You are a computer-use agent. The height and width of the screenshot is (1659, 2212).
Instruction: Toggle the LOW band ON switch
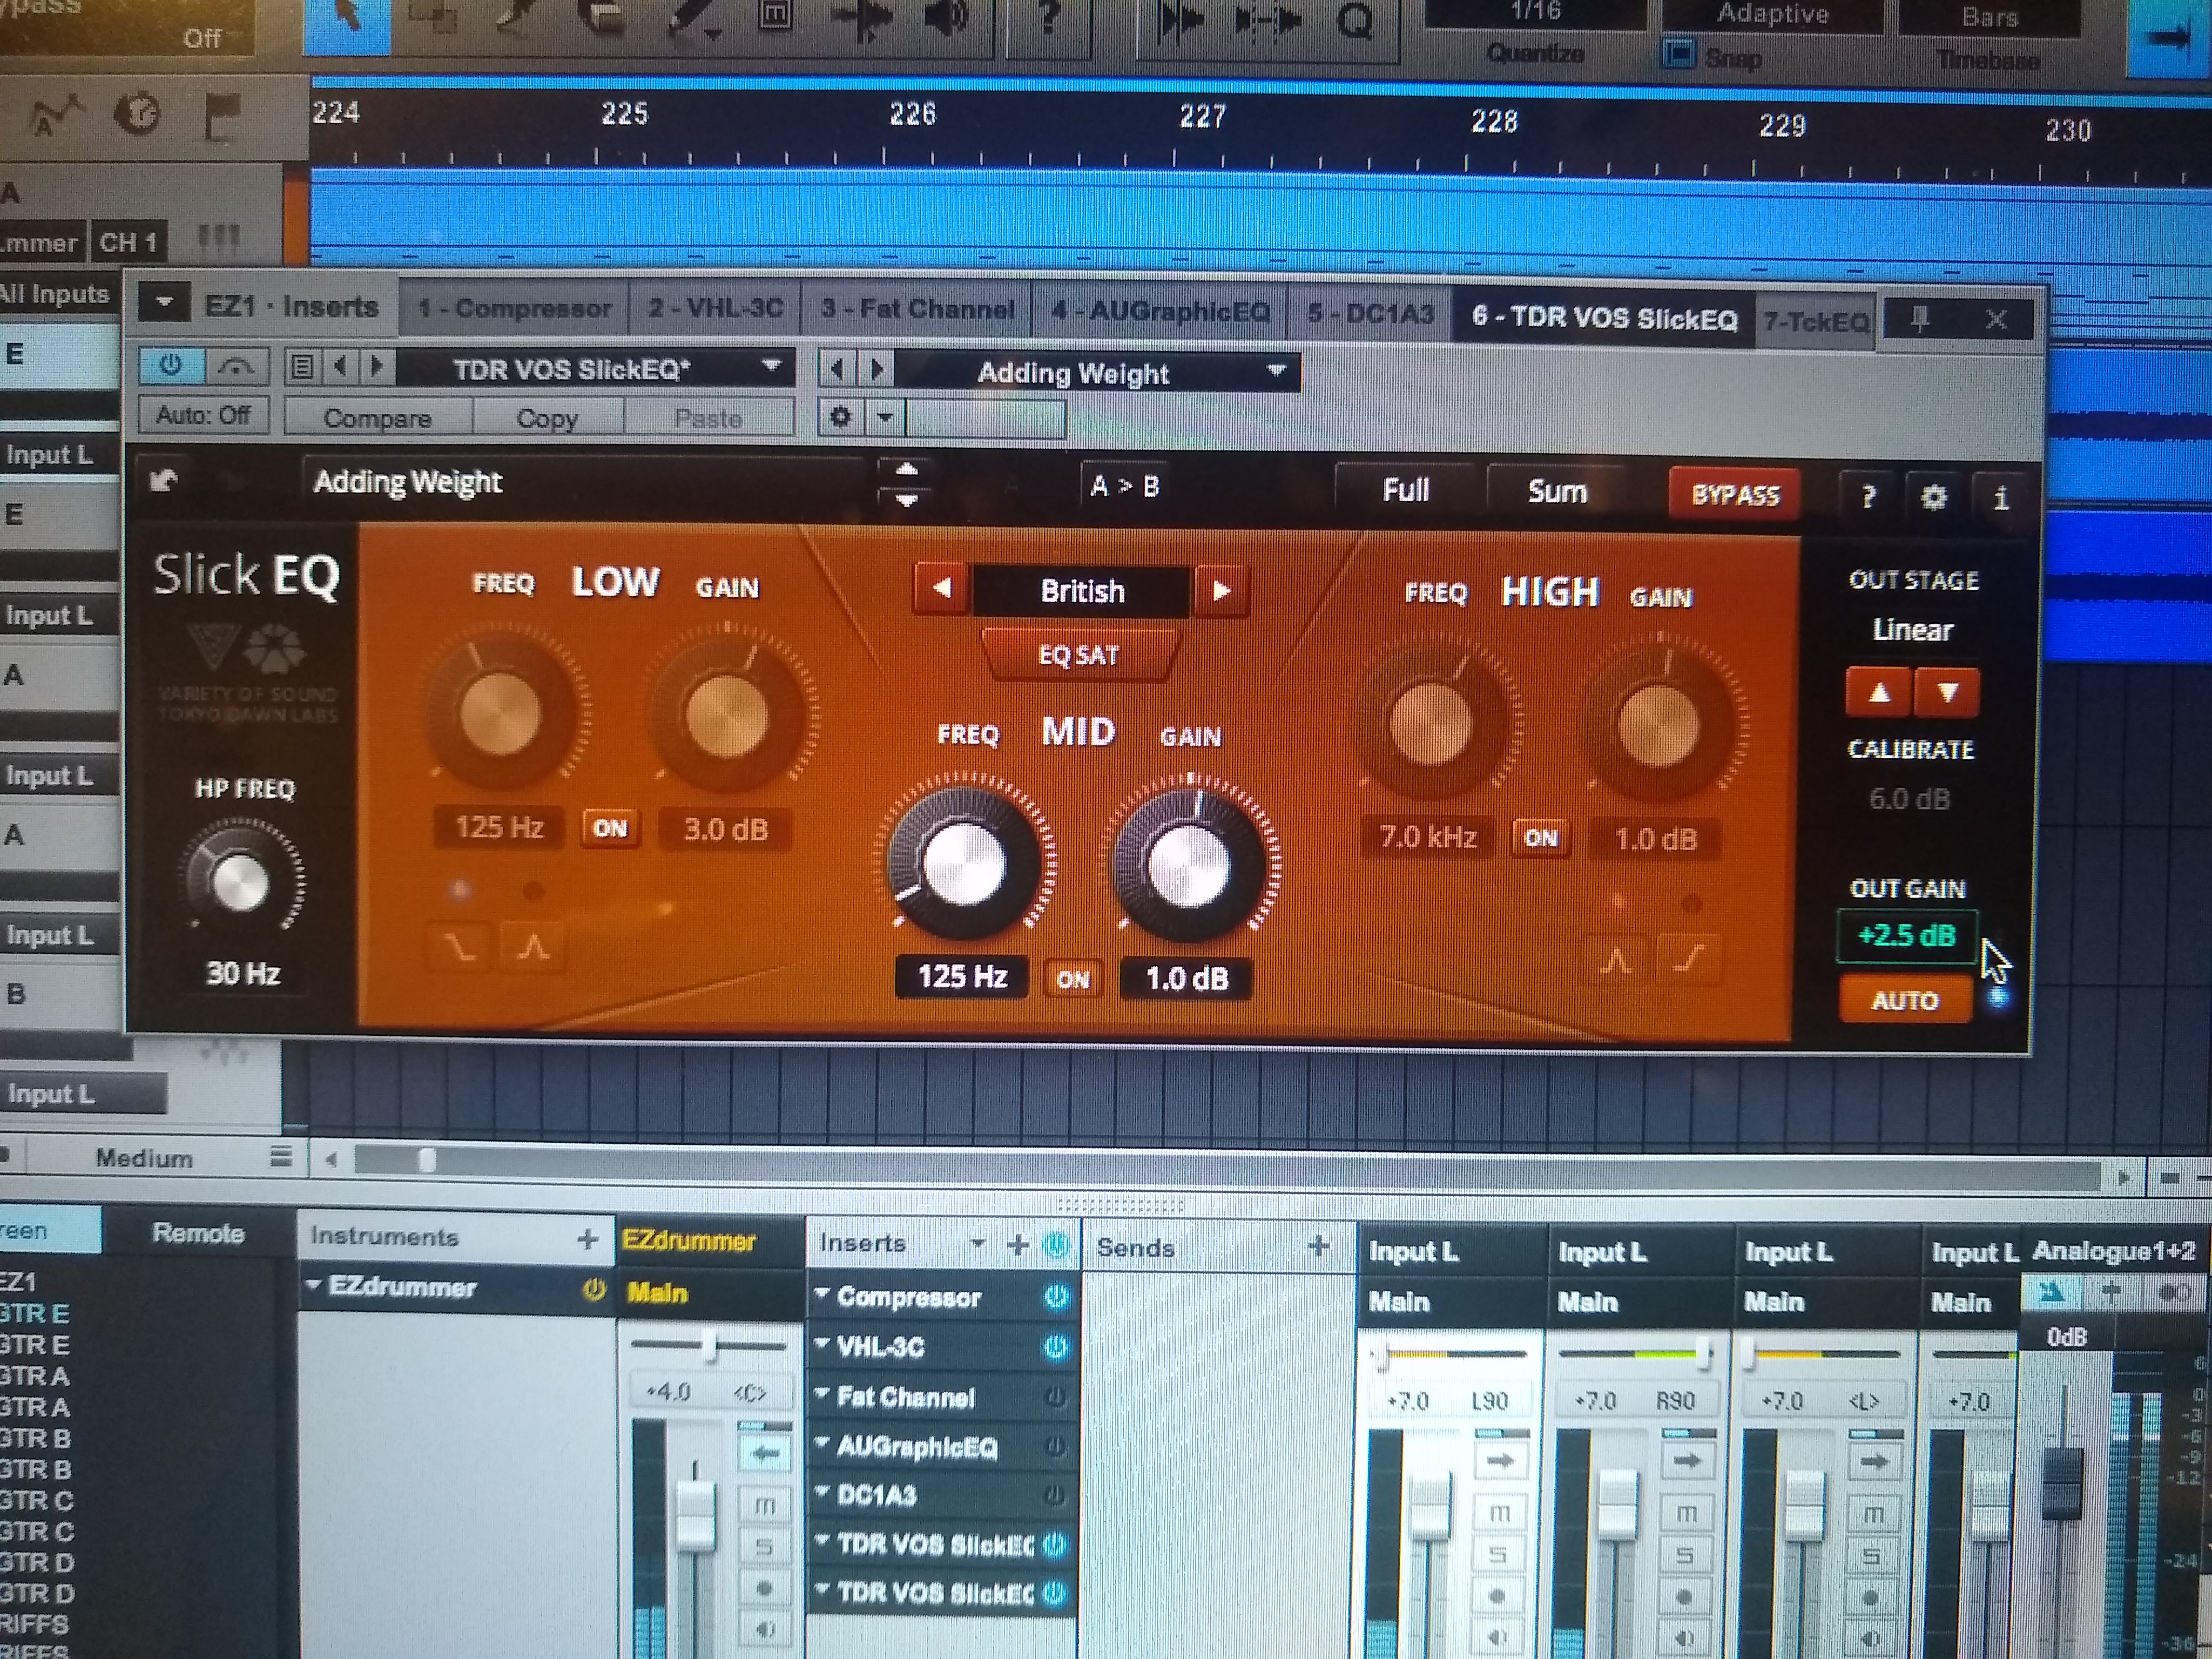click(x=609, y=828)
